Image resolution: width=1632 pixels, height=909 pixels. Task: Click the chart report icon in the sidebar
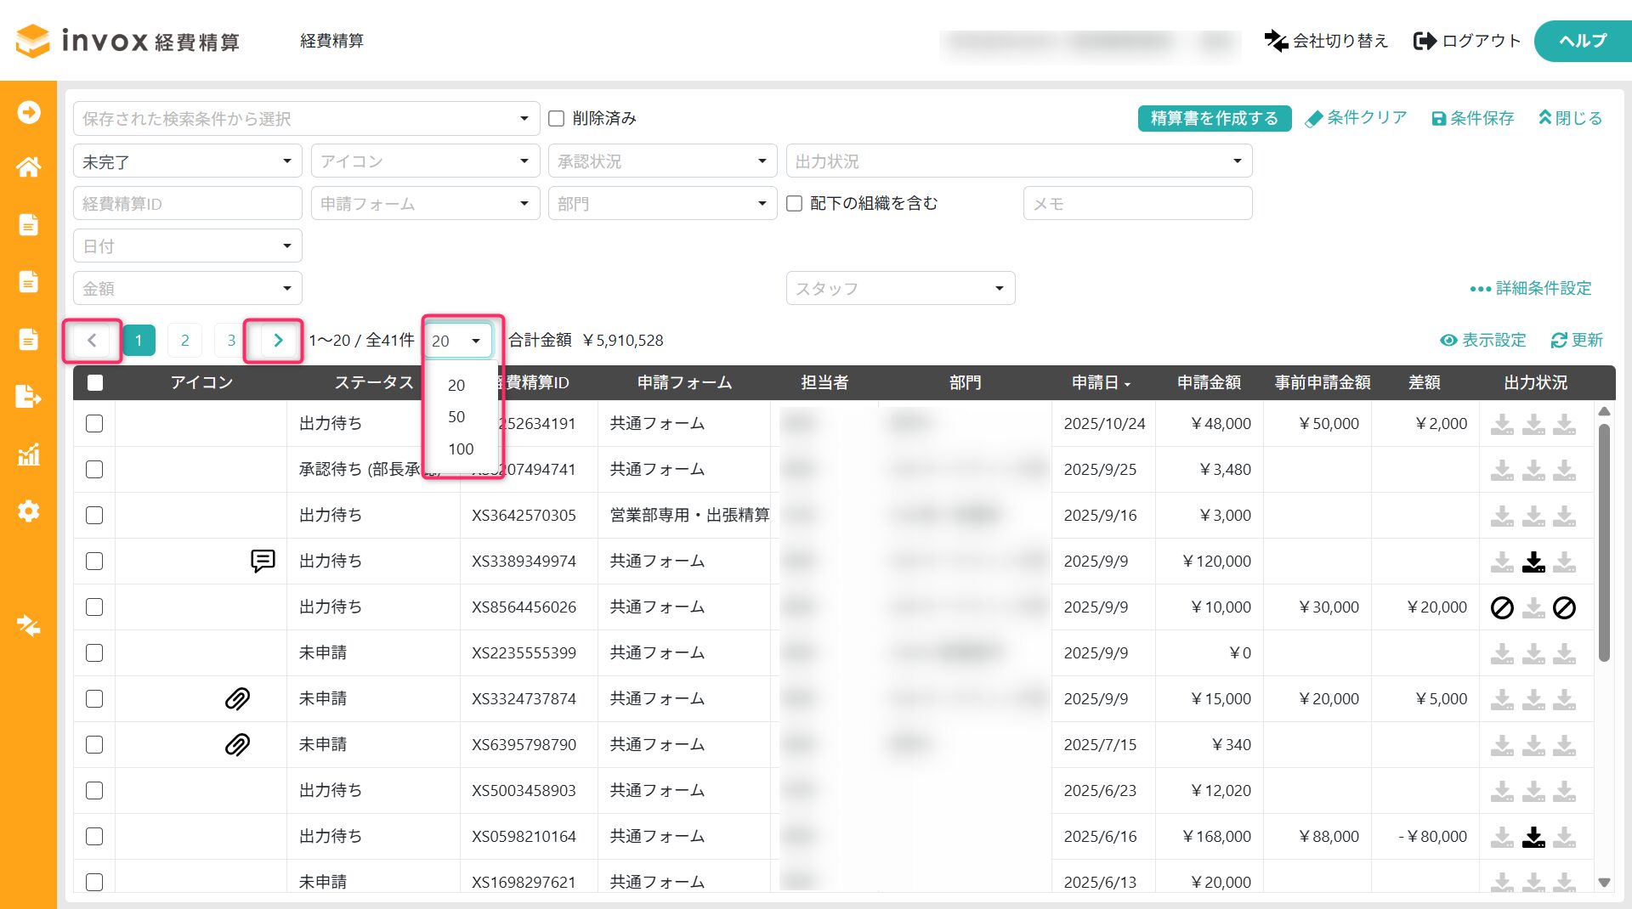click(28, 454)
